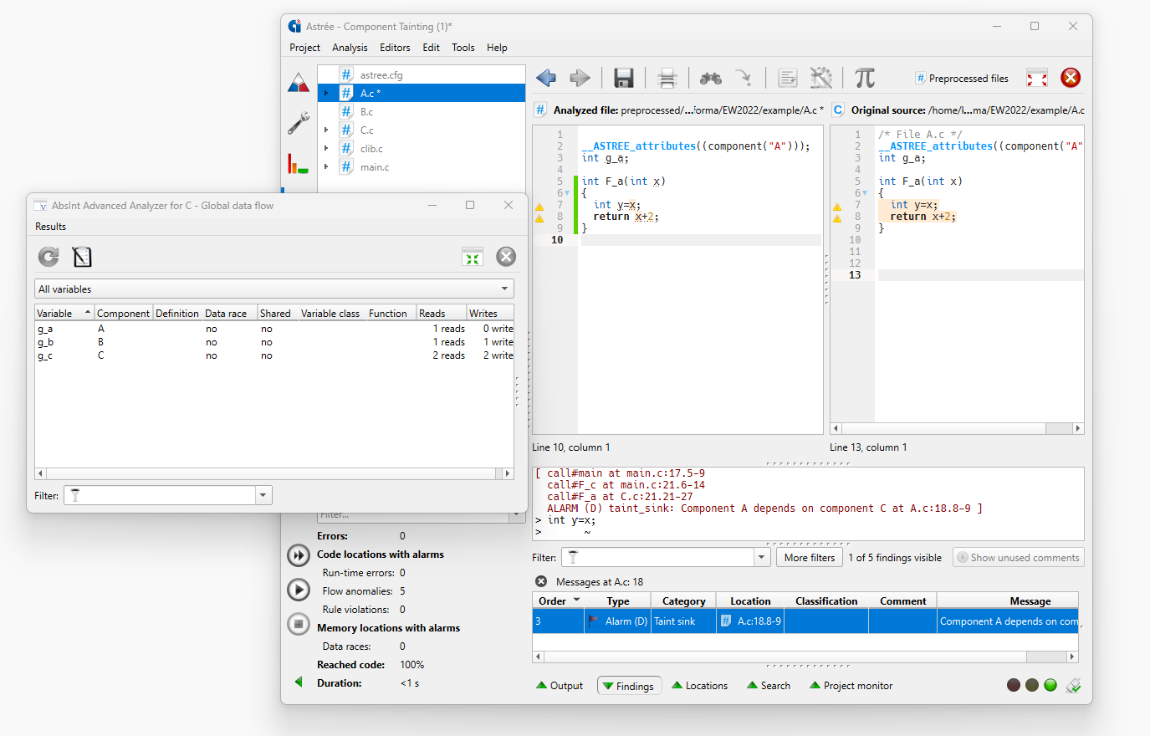Click the red expand-view arrows icon
This screenshot has height=736, width=1150.
1037,78
